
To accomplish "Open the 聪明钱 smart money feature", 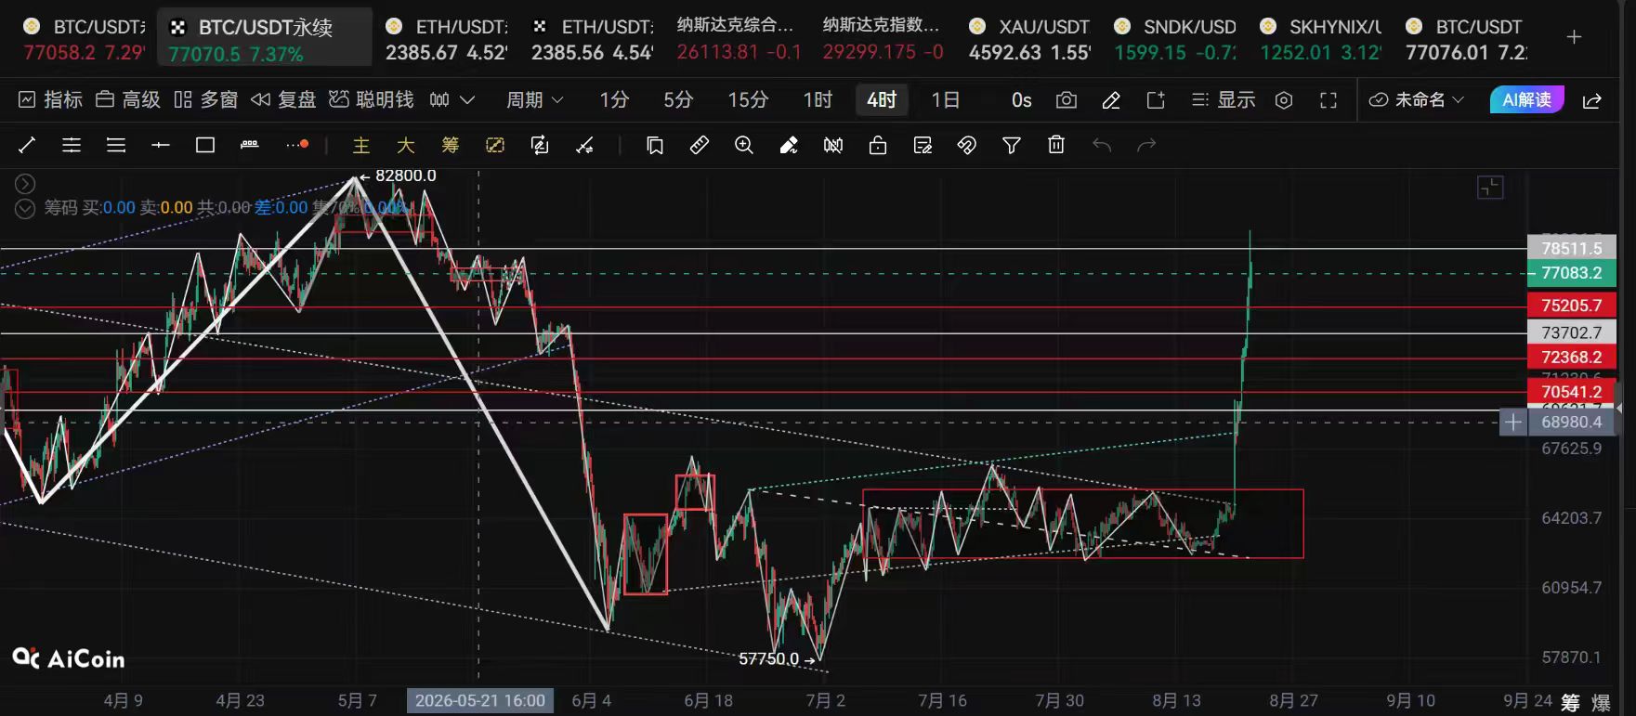I will 372,99.
